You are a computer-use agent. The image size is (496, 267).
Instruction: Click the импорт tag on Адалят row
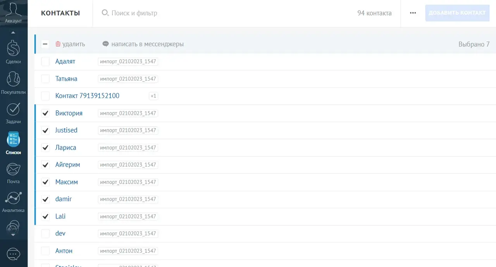pyautogui.click(x=128, y=62)
